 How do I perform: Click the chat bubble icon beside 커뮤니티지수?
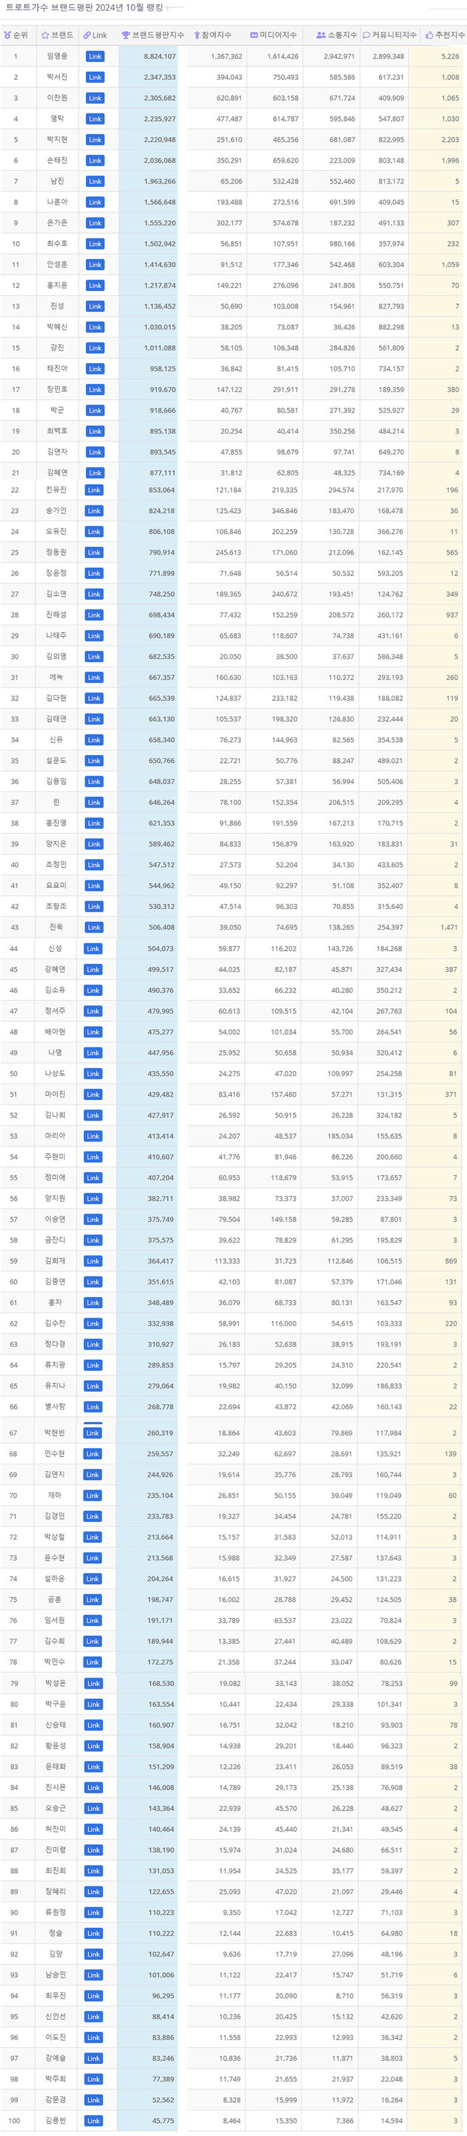tap(367, 35)
